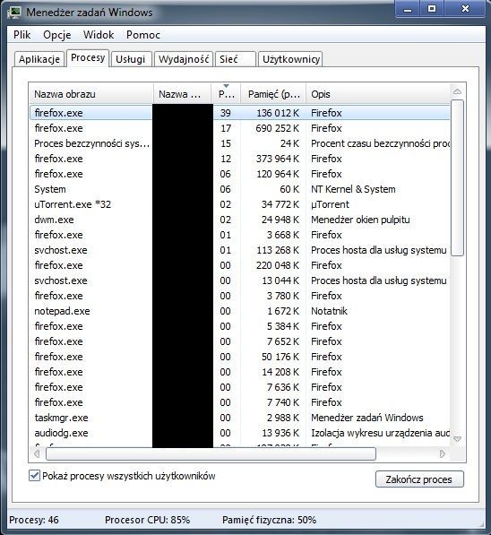Click the Zakończ proces button
This screenshot has height=535, width=491.
(x=419, y=479)
